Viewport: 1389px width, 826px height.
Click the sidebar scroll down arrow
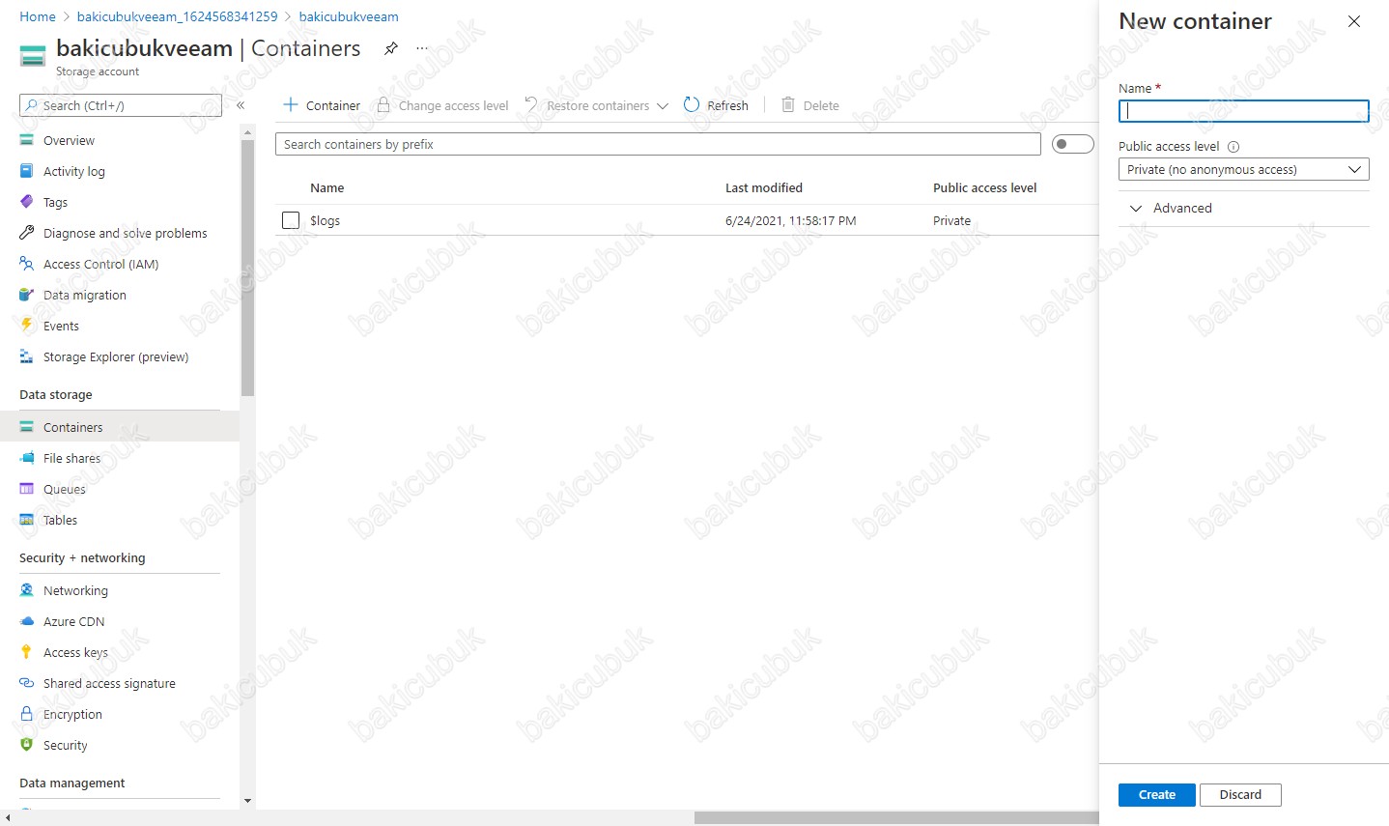tap(248, 801)
